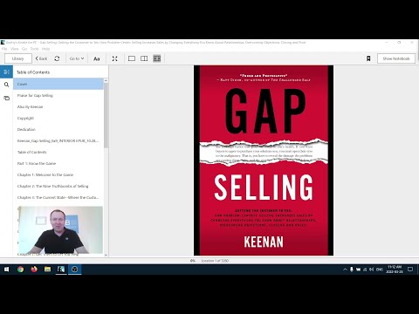Open the View menu

[15, 49]
